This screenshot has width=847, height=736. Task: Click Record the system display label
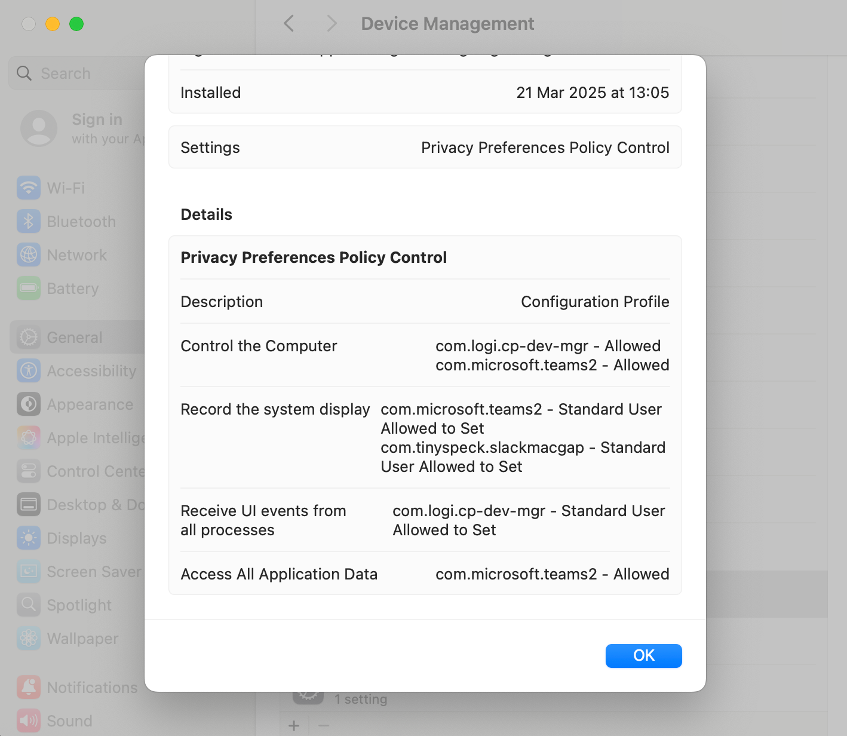coord(275,409)
